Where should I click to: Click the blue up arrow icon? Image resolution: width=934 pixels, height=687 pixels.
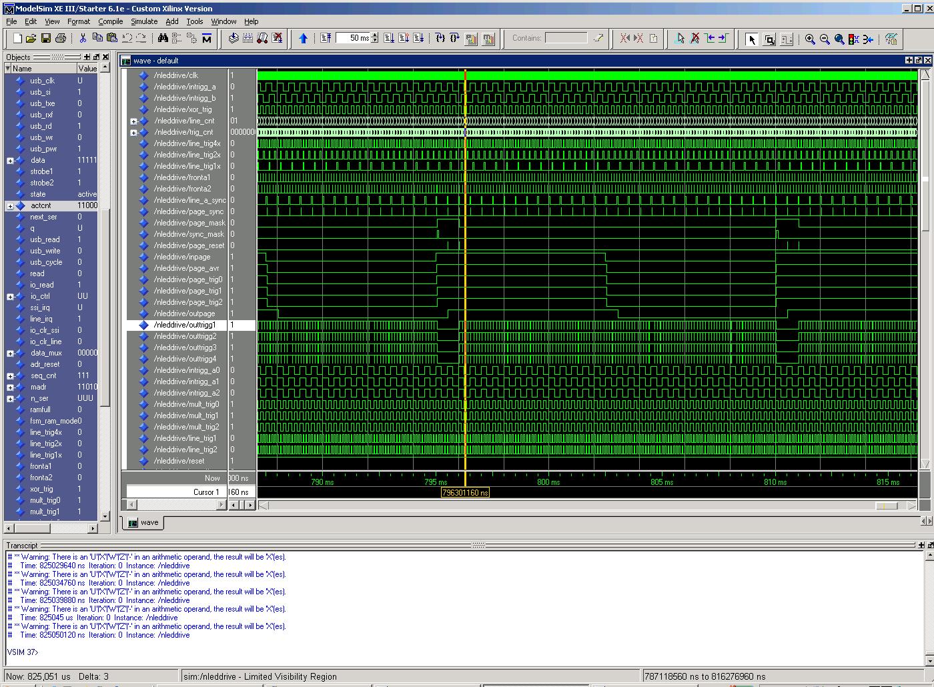click(304, 39)
